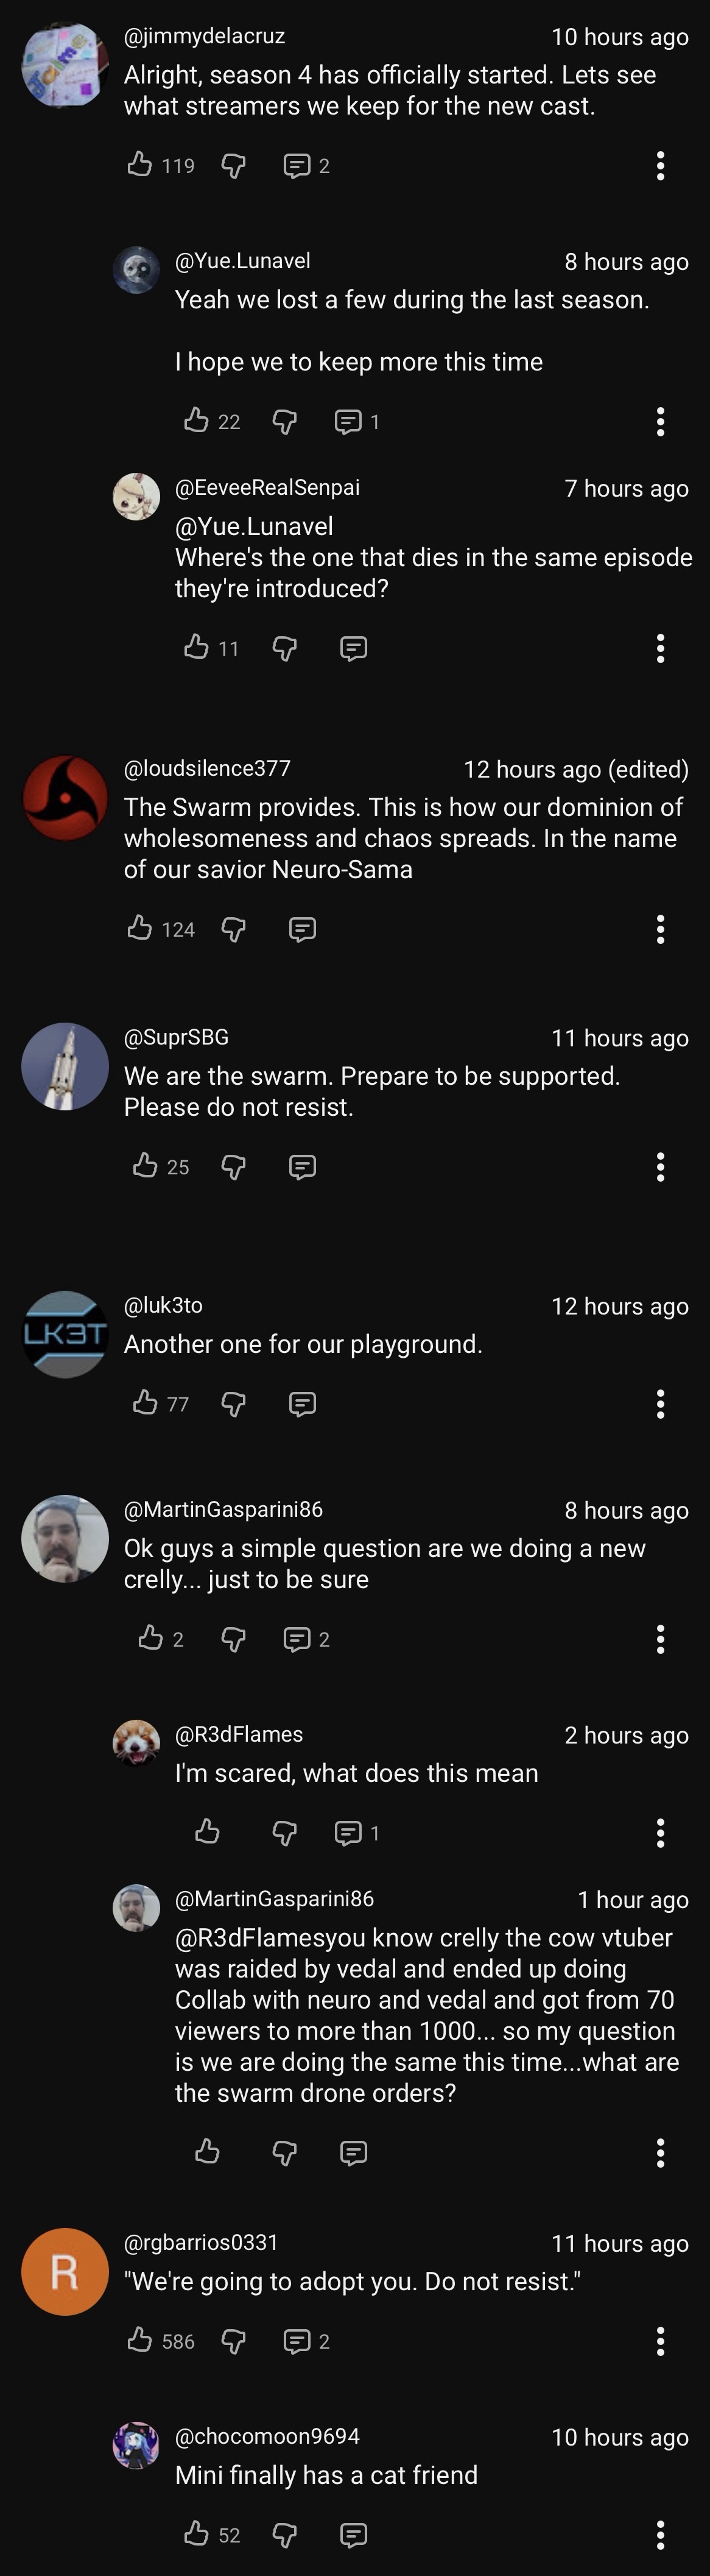Like @Yue.Lunavel's reply with 22 likes
Screen dimensions: 710x2576
click(x=197, y=421)
